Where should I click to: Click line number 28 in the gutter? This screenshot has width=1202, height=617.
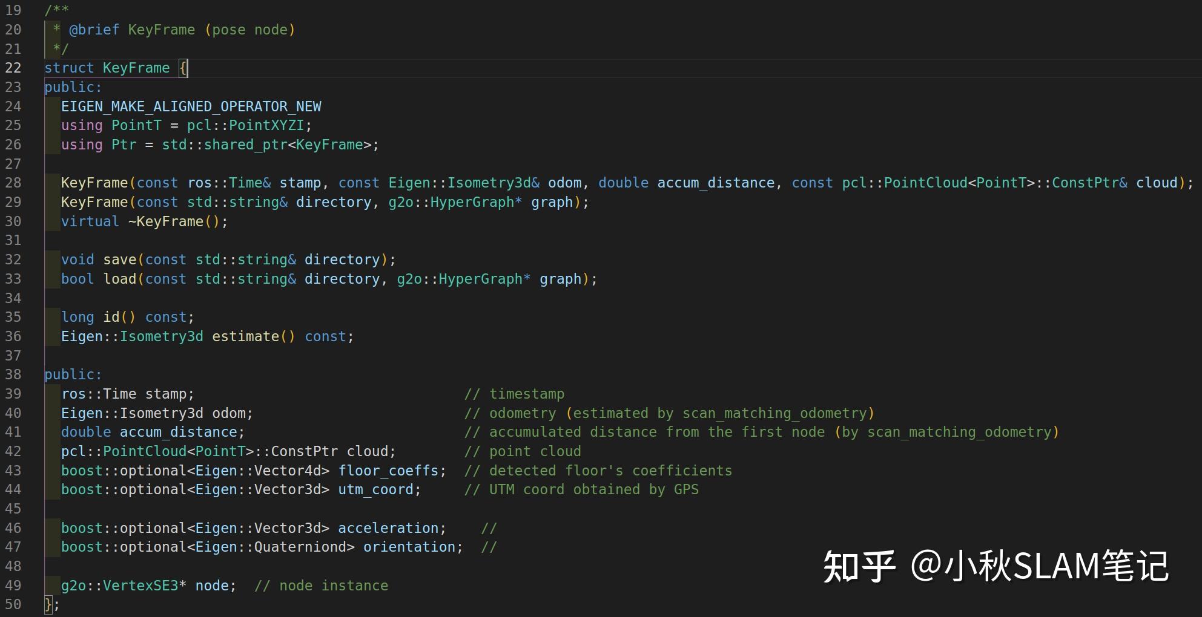[x=13, y=182]
